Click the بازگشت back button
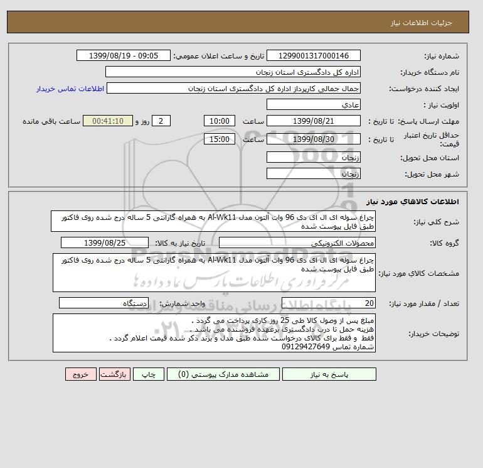 [x=115, y=374]
